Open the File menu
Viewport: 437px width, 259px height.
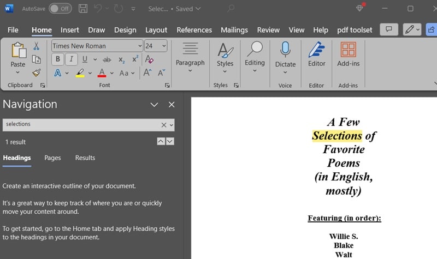(13, 30)
